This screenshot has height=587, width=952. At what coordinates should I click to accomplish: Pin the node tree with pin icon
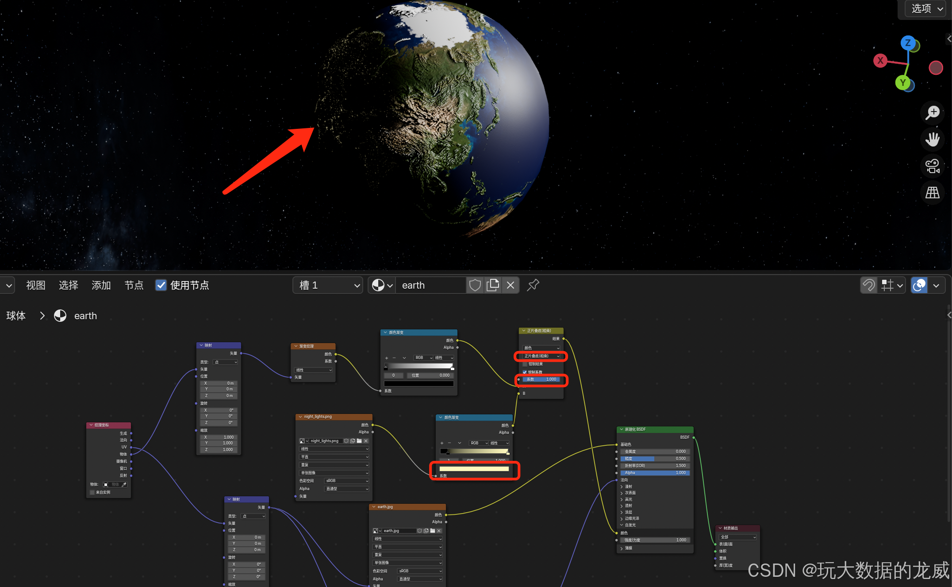point(533,285)
